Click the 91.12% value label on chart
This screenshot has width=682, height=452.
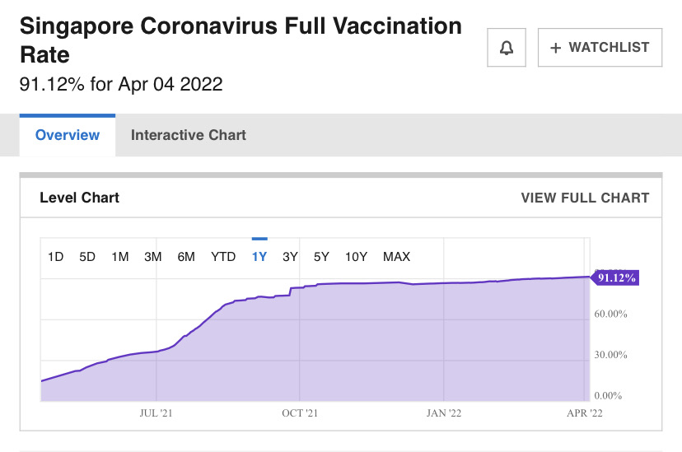pyautogui.click(x=616, y=278)
